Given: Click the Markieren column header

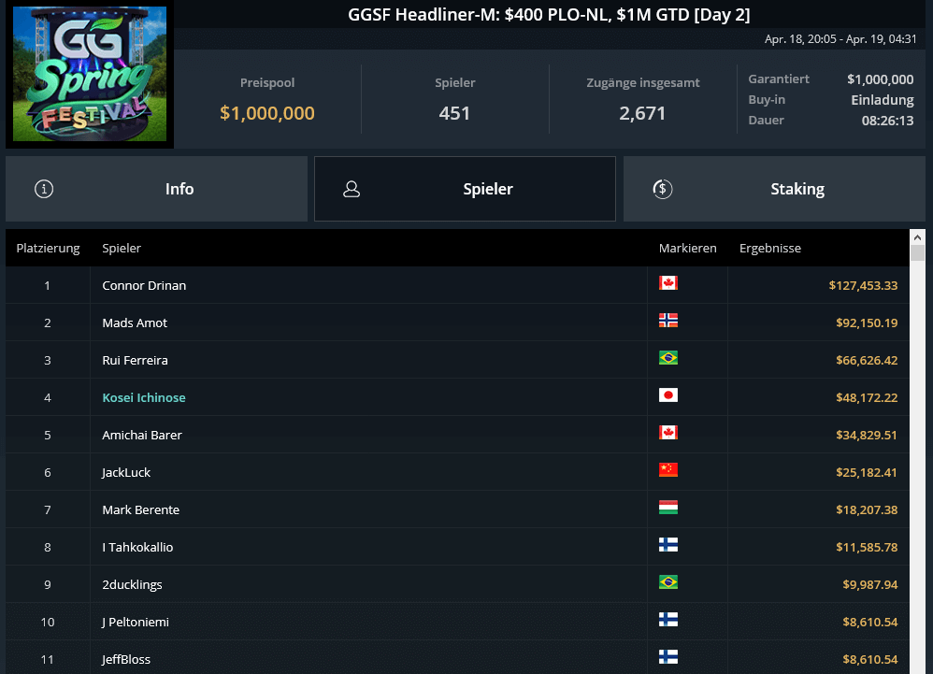Looking at the screenshot, I should 688,248.
